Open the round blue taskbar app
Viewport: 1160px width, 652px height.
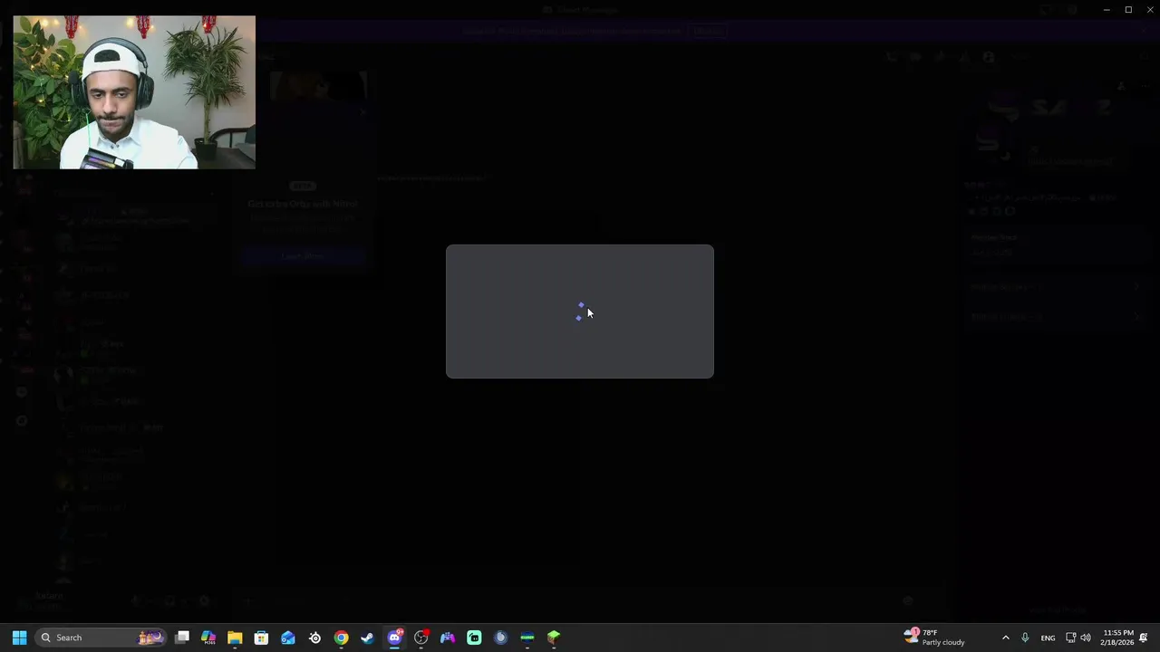click(x=500, y=638)
